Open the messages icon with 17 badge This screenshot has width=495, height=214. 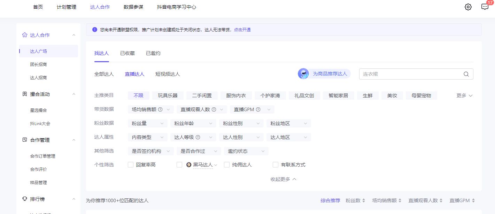tap(485, 7)
